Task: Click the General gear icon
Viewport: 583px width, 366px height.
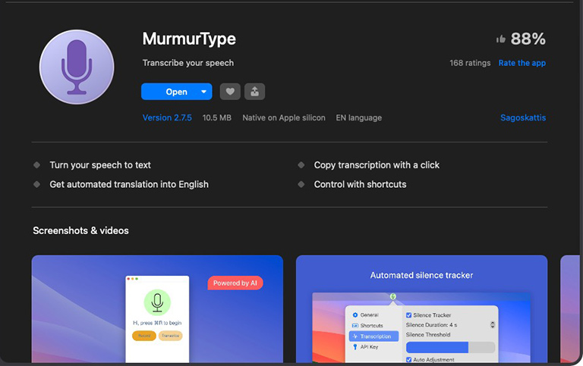Action: [x=355, y=314]
